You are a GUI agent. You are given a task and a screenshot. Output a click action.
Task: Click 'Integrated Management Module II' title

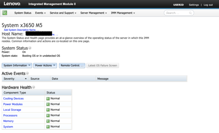pos(52,4)
